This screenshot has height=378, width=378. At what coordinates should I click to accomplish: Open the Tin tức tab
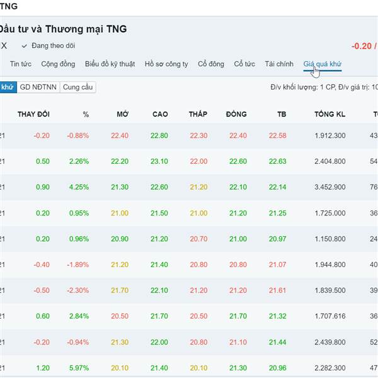coord(21,64)
